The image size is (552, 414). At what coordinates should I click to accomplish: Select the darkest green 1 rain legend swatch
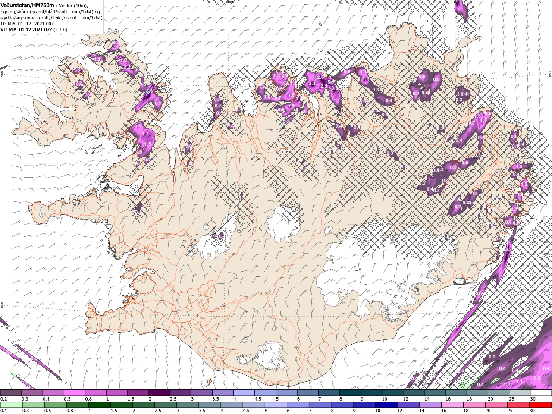99,405
